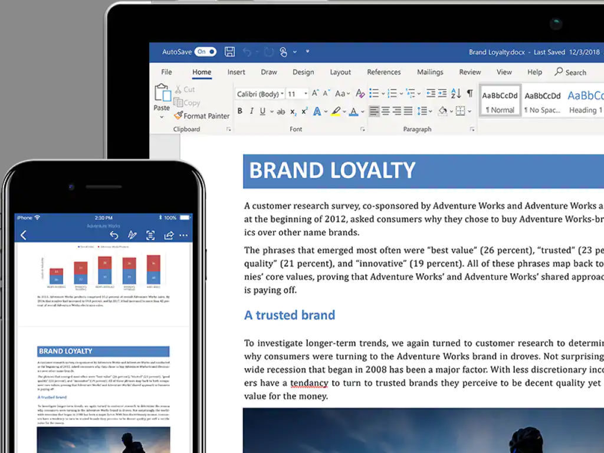604x453 pixels.
Task: Switch to the References tab
Action: 383,72
